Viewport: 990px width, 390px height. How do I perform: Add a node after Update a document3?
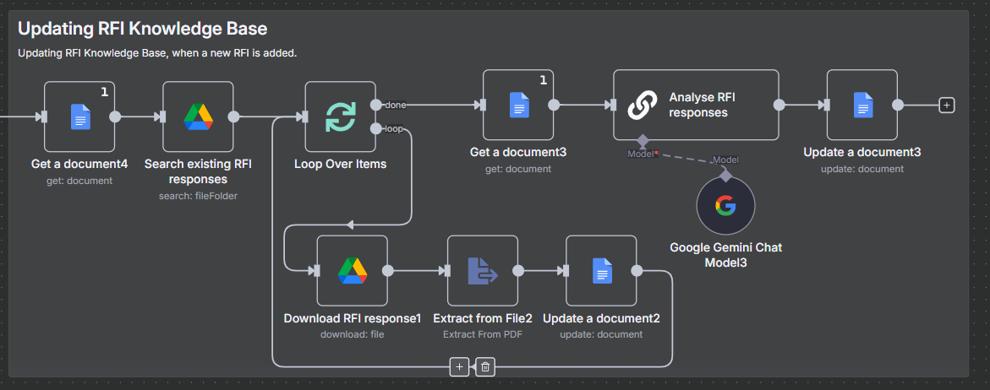[946, 106]
